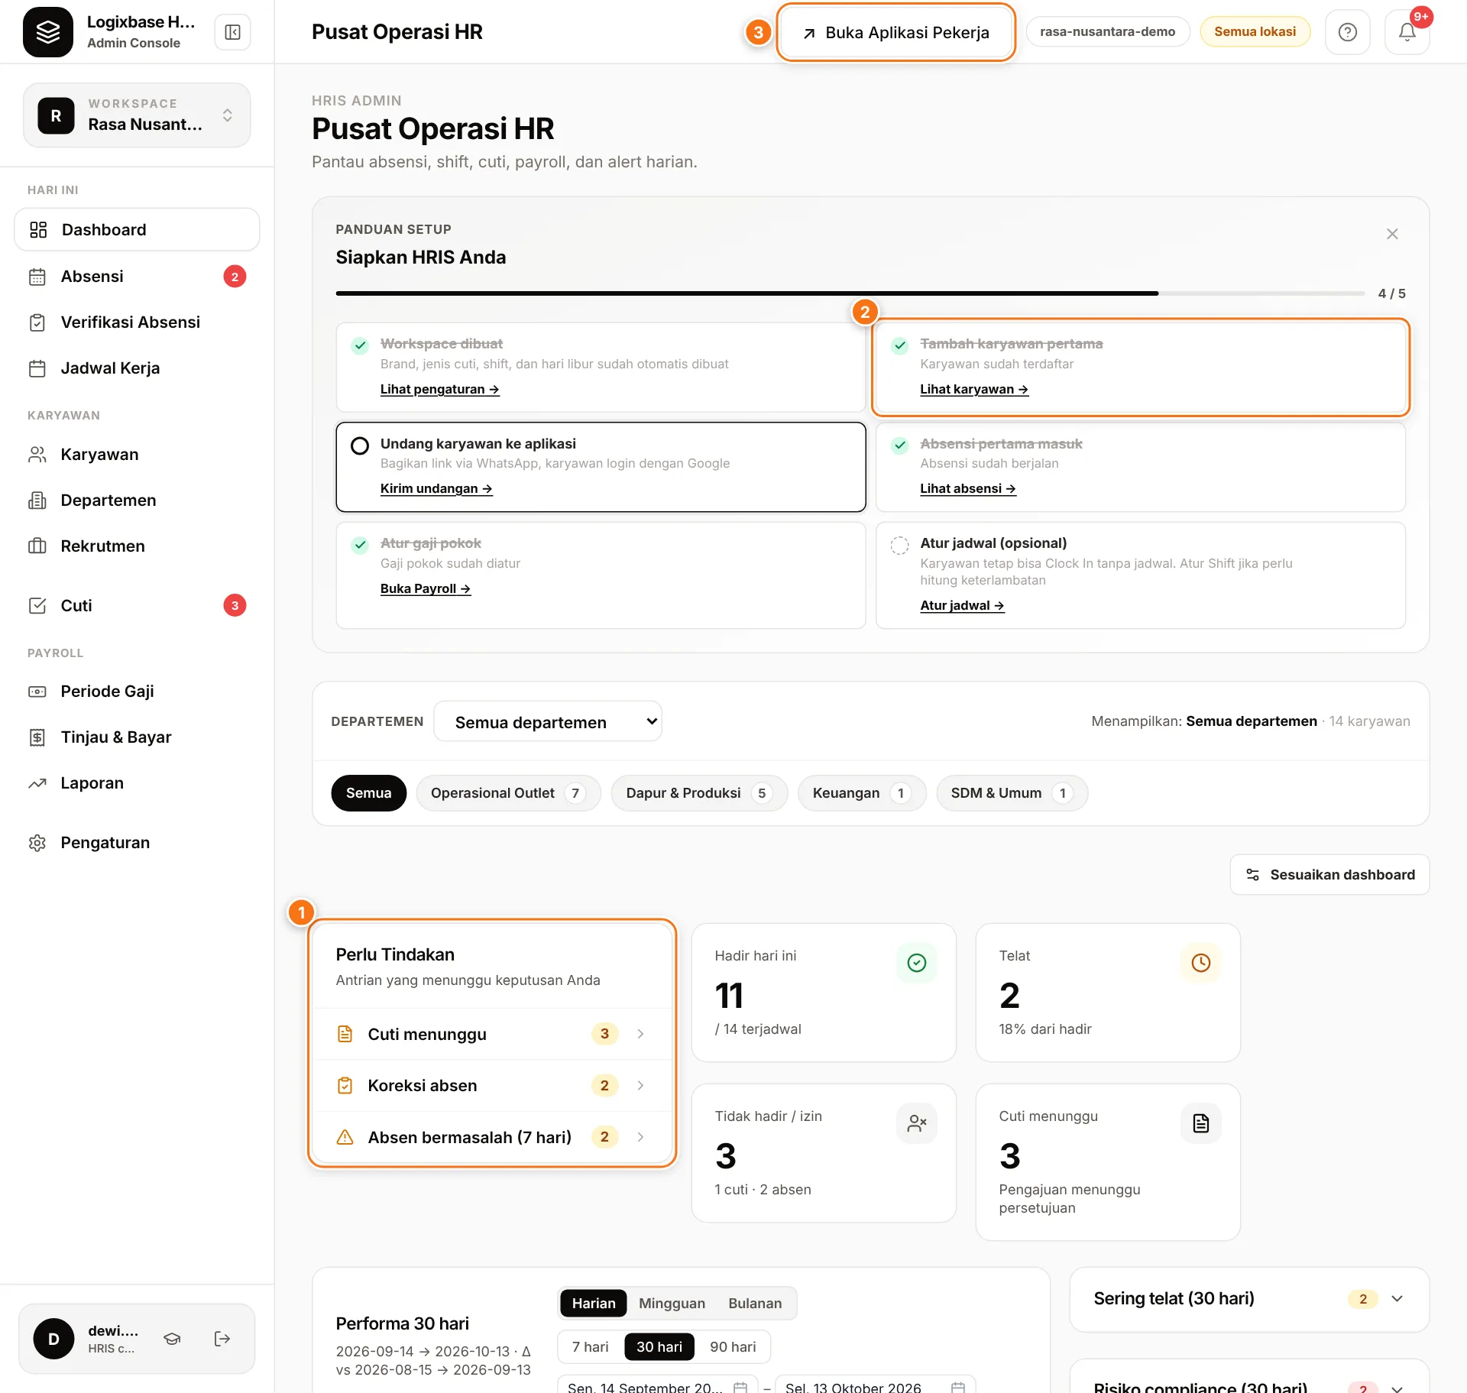1467x1393 pixels.
Task: Open Cuti in sidebar
Action: [137, 605]
